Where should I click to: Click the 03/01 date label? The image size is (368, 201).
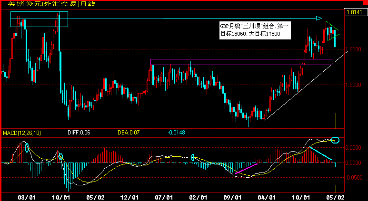(27, 198)
